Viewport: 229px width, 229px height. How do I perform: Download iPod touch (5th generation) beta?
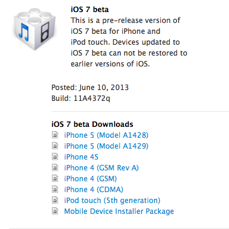[x=112, y=201]
